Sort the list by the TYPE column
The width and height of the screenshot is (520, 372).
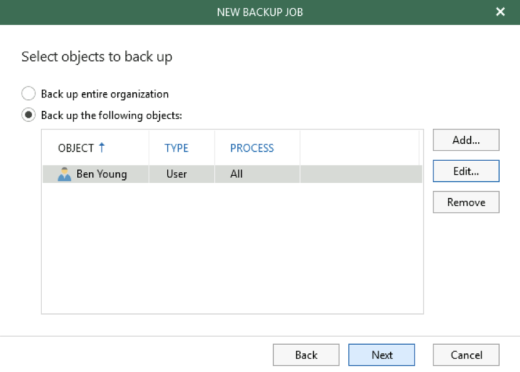(176, 148)
